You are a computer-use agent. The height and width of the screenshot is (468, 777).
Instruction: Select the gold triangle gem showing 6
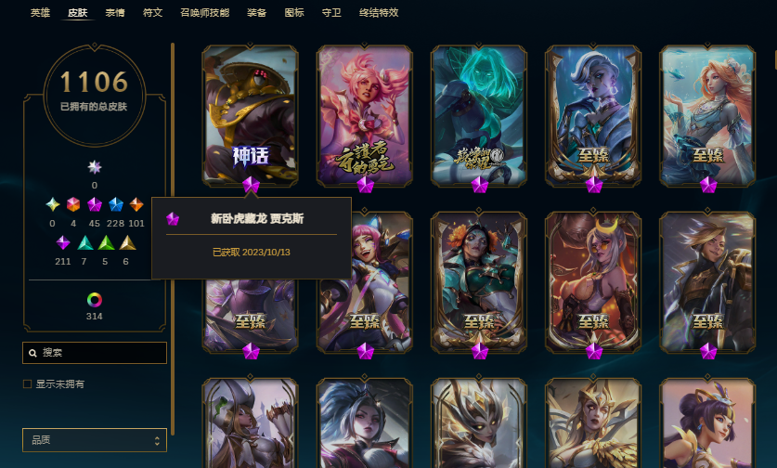[127, 243]
